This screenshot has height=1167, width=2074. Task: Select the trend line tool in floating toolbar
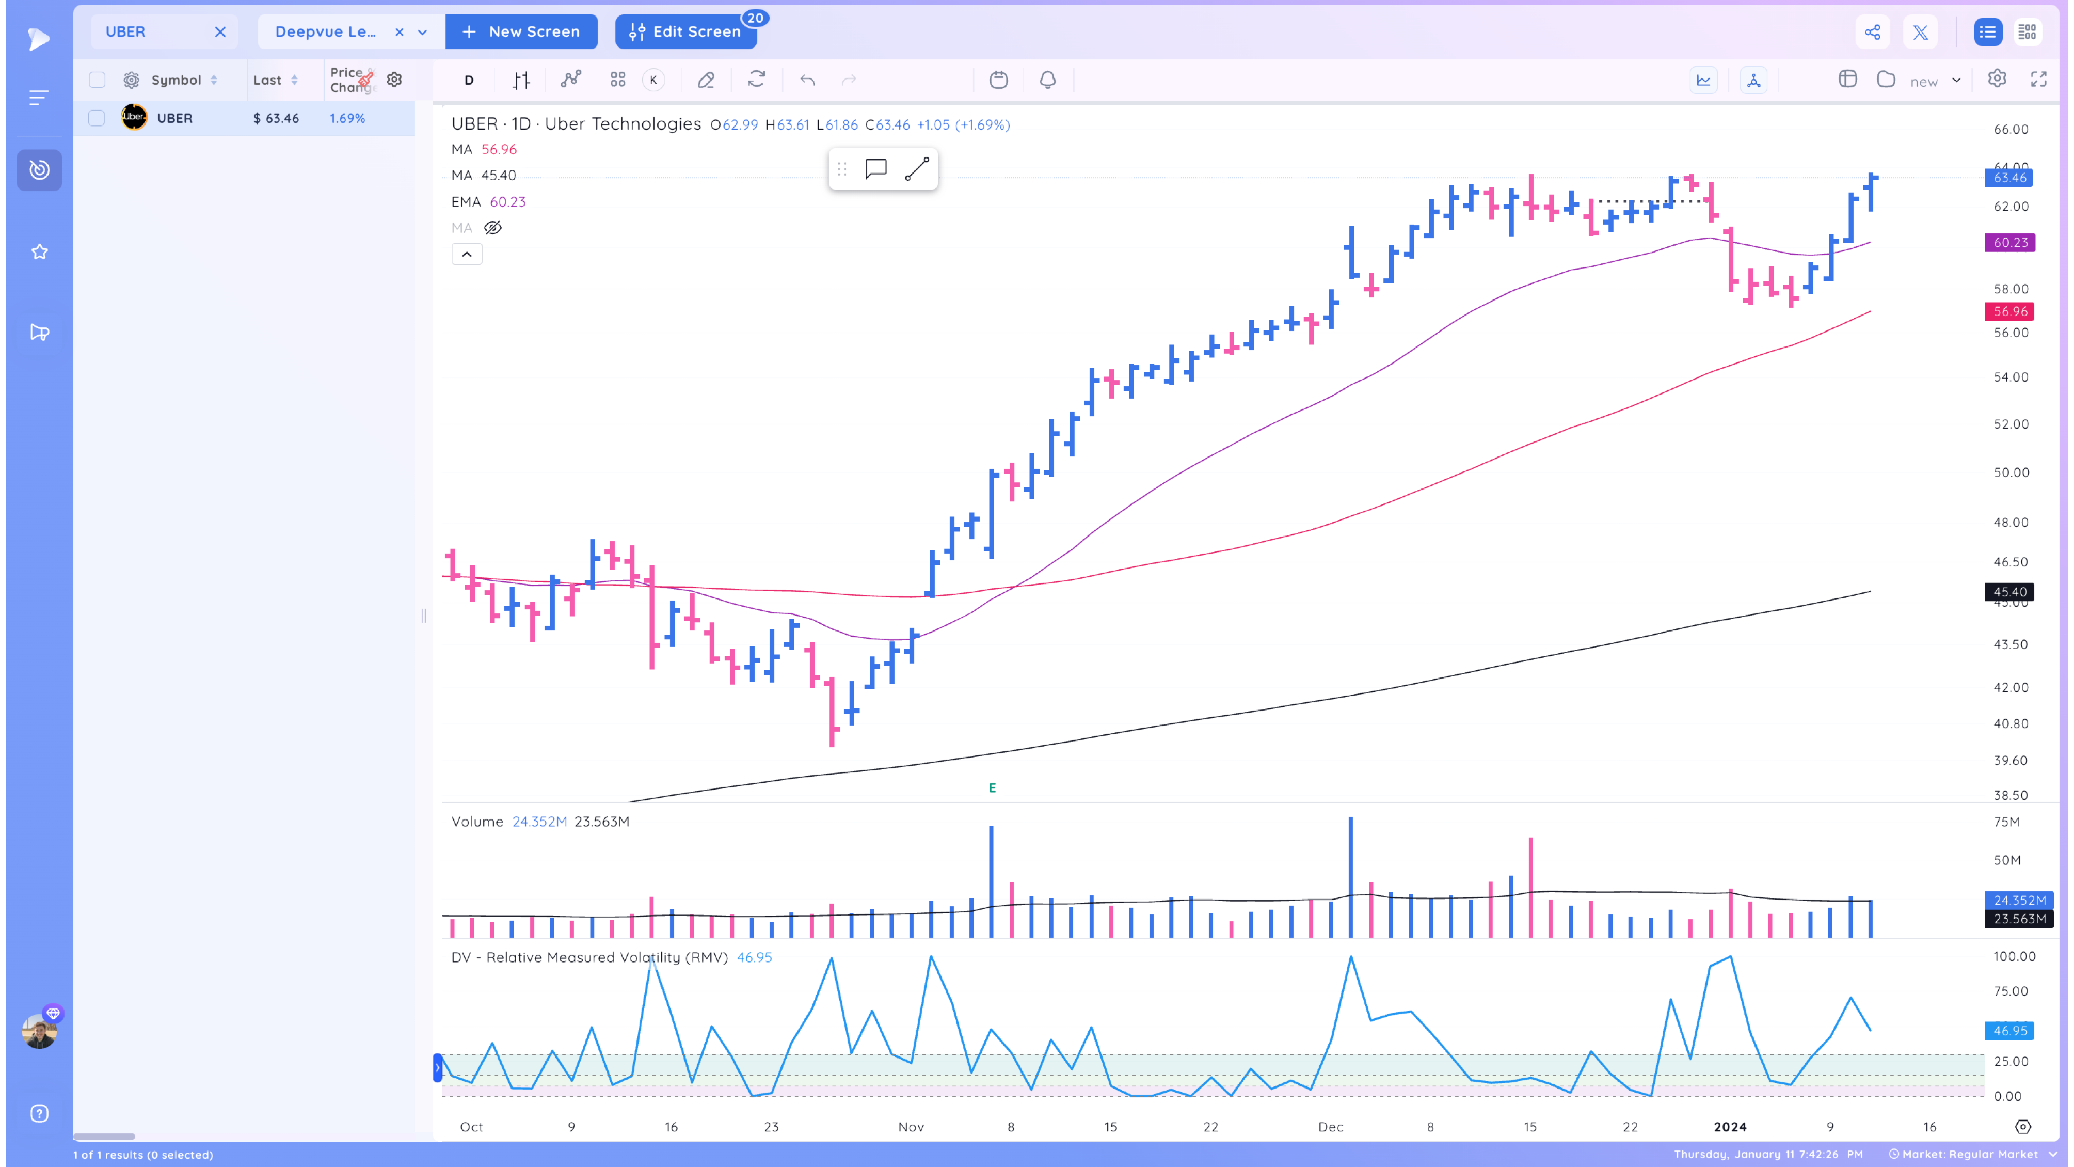pyautogui.click(x=917, y=169)
